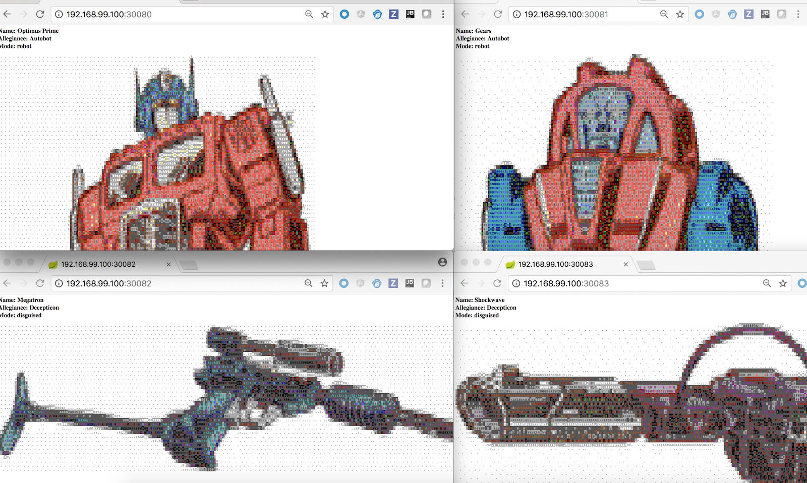The height and width of the screenshot is (483, 807).
Task: Reload the 30083 page
Action: [x=497, y=283]
